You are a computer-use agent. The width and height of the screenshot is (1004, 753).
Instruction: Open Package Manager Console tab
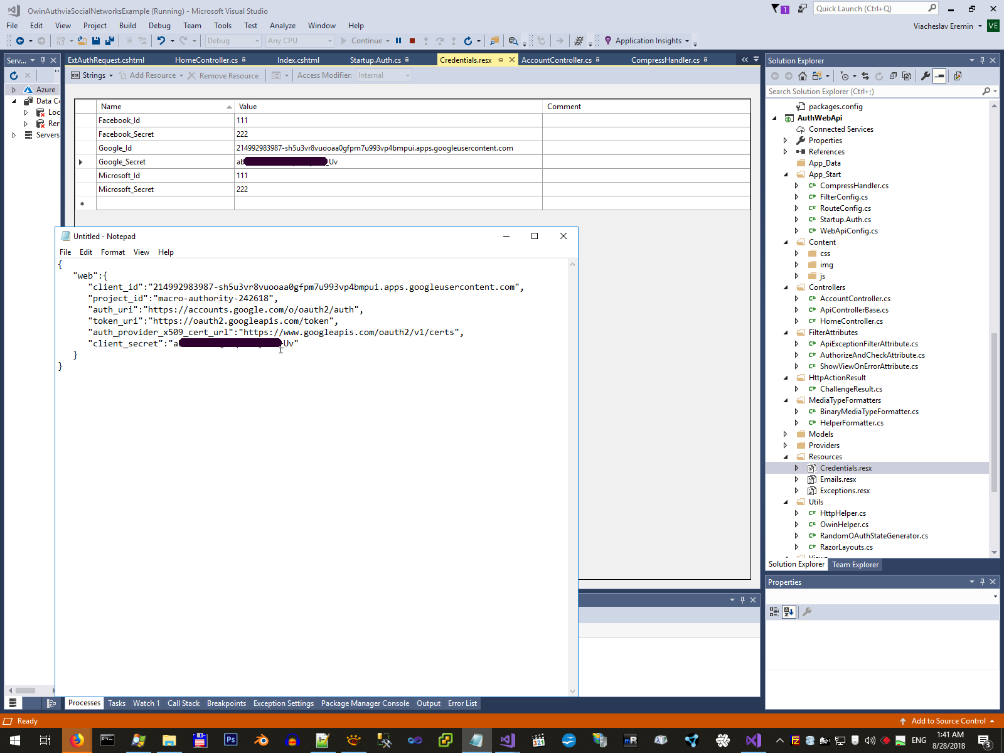[365, 703]
